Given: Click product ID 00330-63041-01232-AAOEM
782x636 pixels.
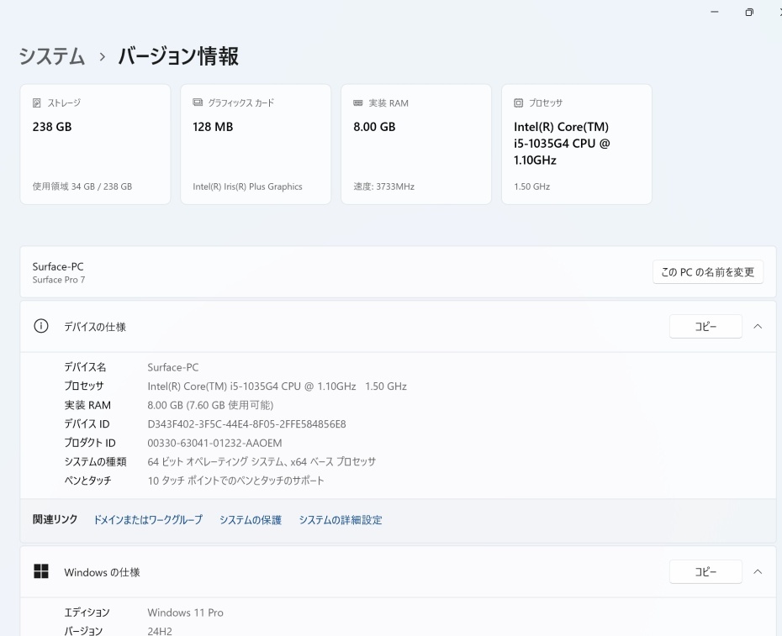Looking at the screenshot, I should [x=214, y=443].
